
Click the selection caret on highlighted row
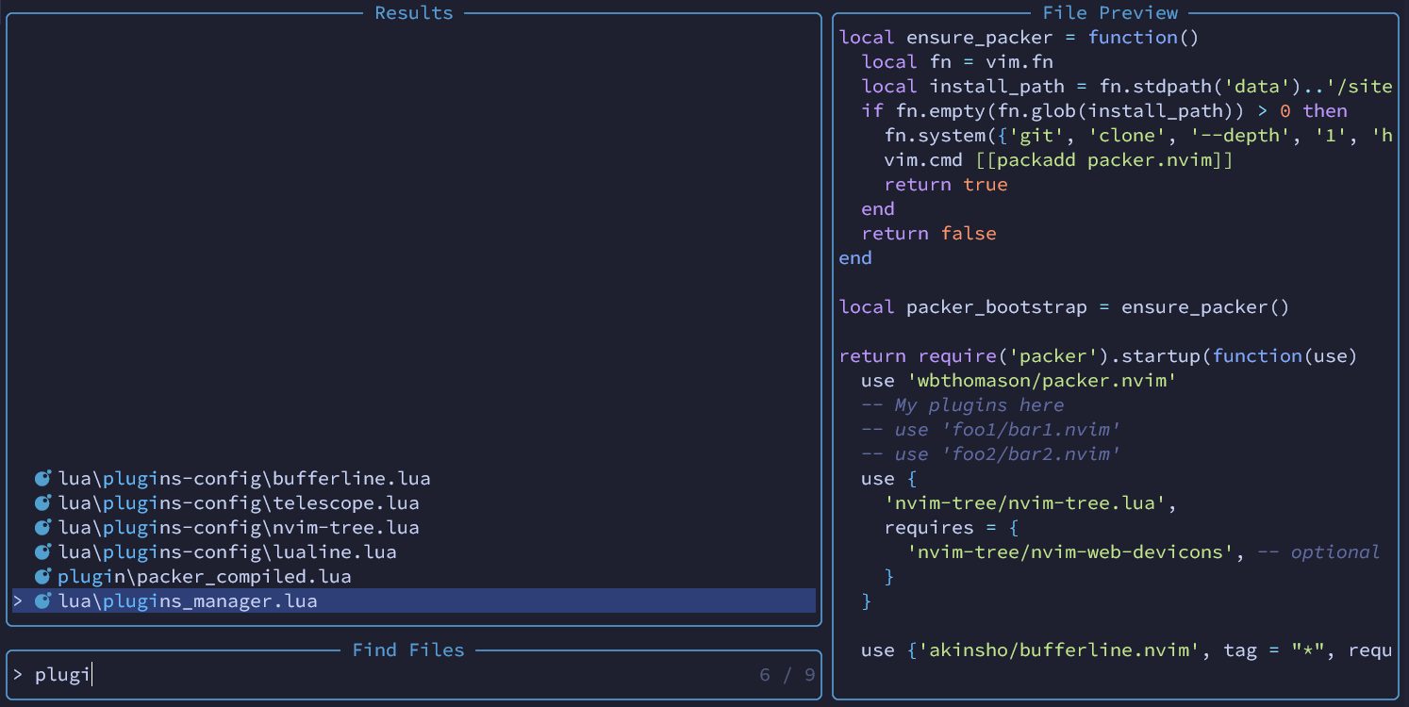coord(18,601)
